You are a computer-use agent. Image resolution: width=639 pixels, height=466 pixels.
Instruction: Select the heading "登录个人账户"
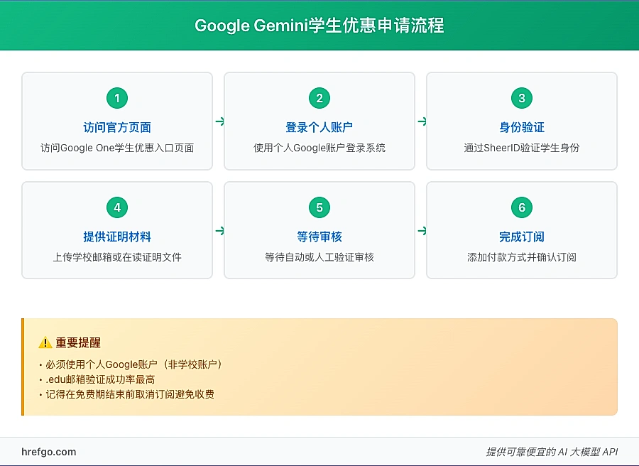point(319,128)
